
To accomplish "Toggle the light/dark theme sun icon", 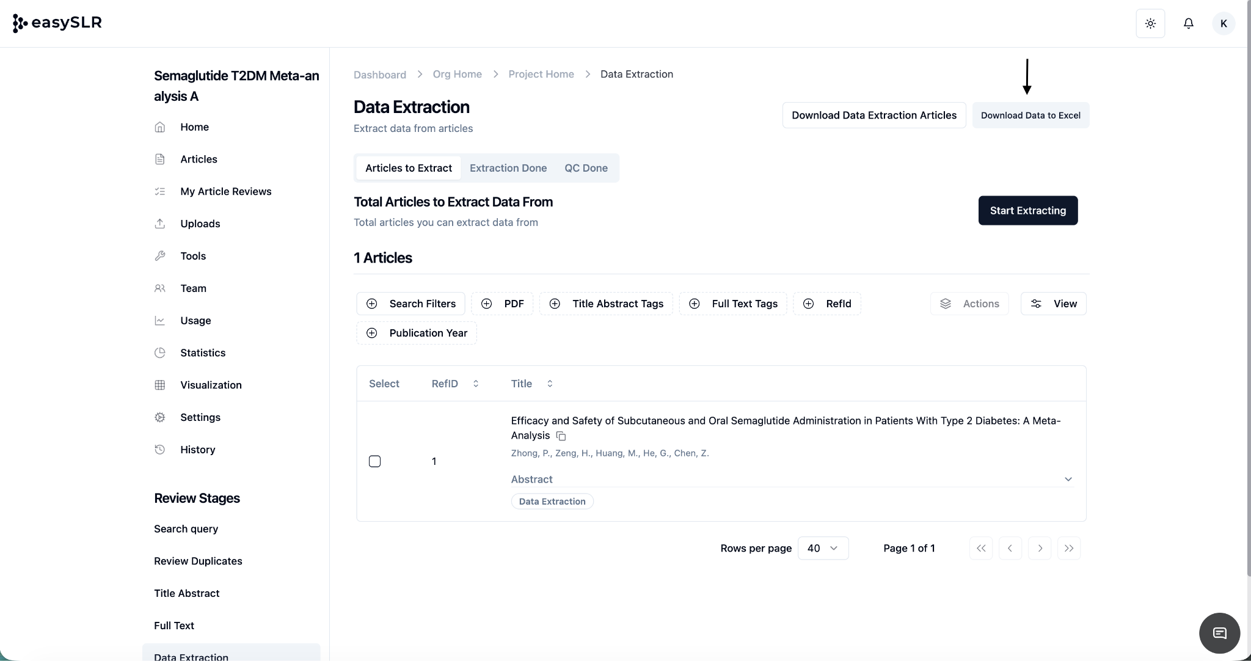I will (x=1150, y=23).
